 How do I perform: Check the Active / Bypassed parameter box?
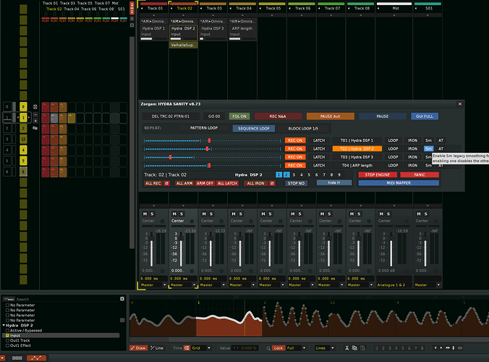pyautogui.click(x=7, y=330)
